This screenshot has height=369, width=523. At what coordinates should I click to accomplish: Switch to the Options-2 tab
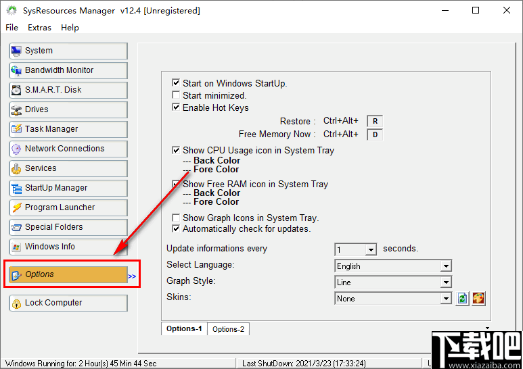[x=228, y=329]
